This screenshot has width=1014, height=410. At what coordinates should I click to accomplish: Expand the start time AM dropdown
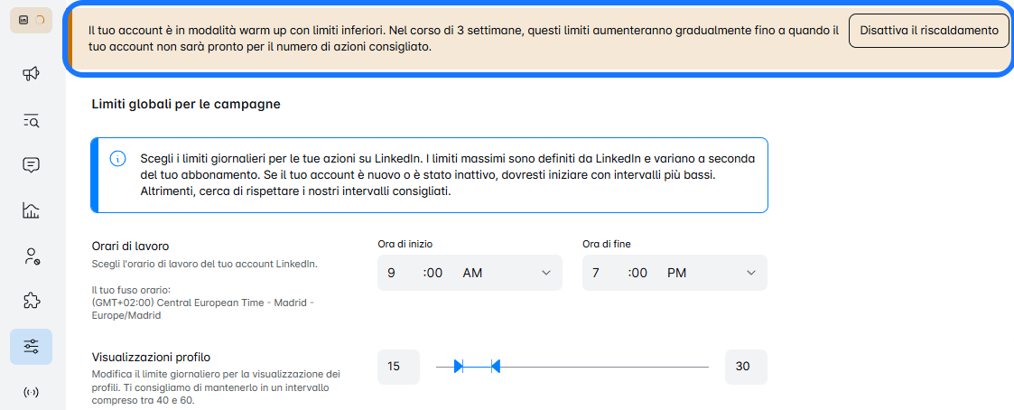tap(545, 273)
